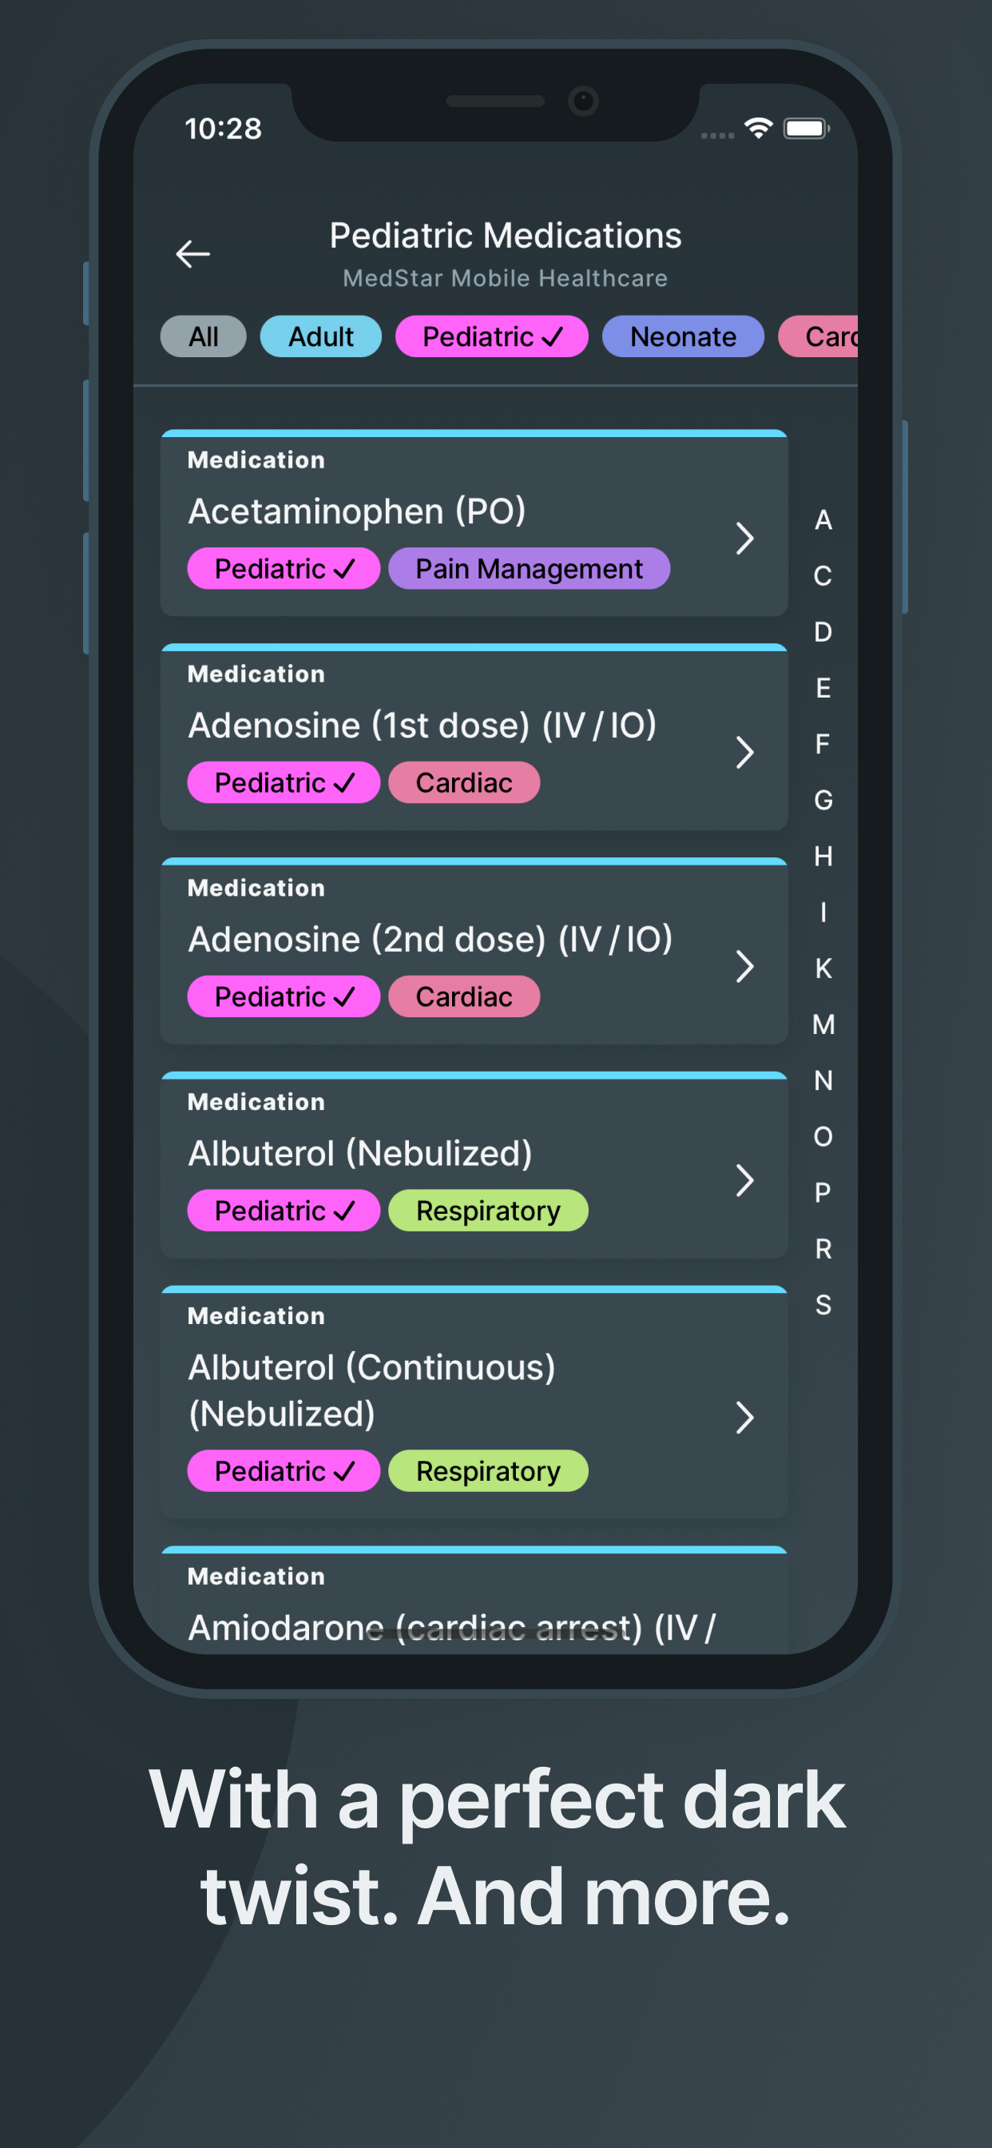Toggle the Pediatric tag on Albuterol (Nebulized)

tap(284, 1211)
